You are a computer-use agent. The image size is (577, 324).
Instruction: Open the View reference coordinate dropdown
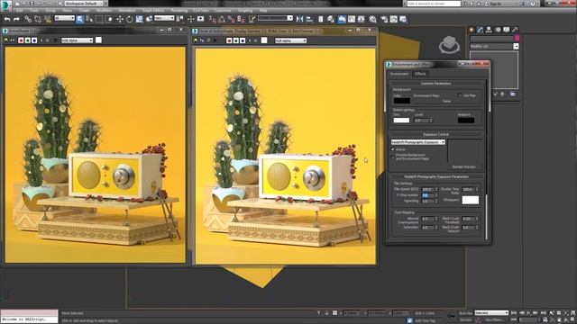click(164, 18)
